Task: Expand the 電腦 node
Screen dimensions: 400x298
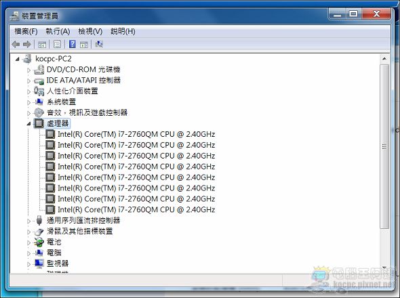Action: (x=29, y=254)
